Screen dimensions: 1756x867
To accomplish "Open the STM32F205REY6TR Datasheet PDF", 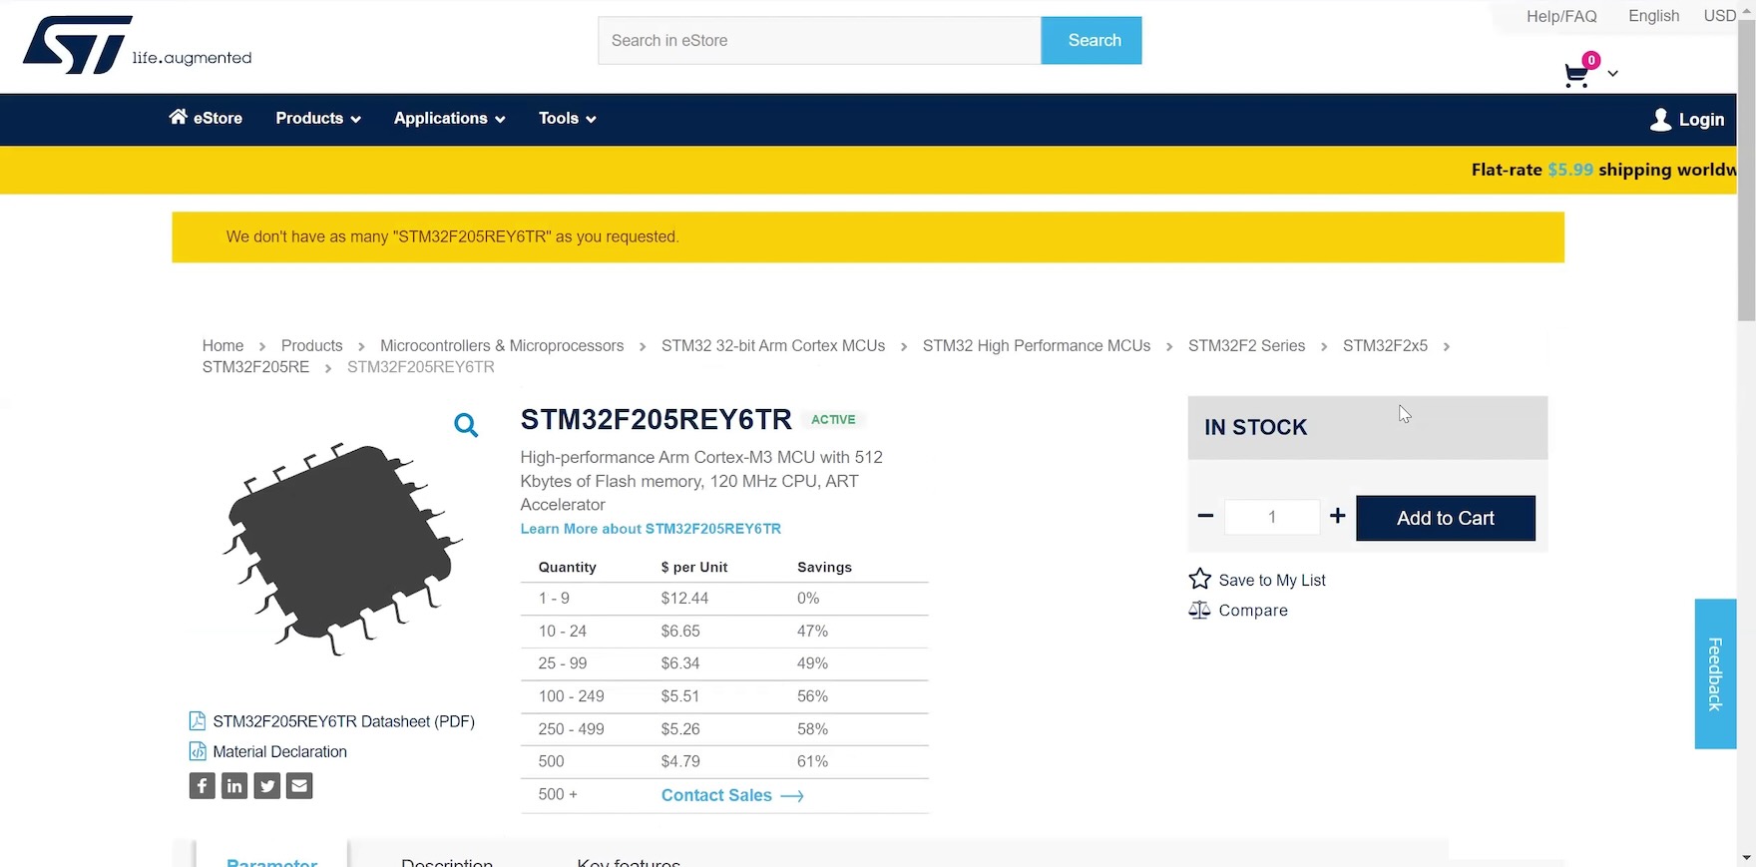I will pos(343,721).
